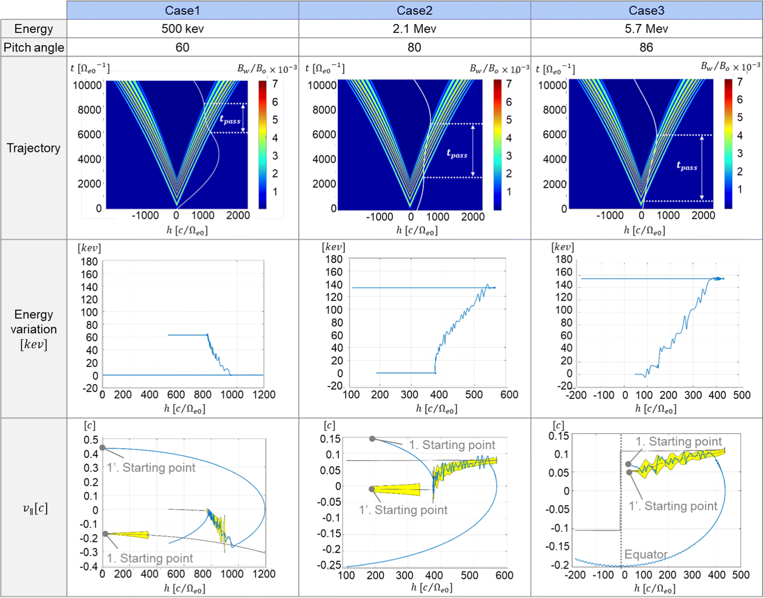The height and width of the screenshot is (598, 764).
Task: Click the 5.7 Mev energy cell
Action: tap(646, 29)
